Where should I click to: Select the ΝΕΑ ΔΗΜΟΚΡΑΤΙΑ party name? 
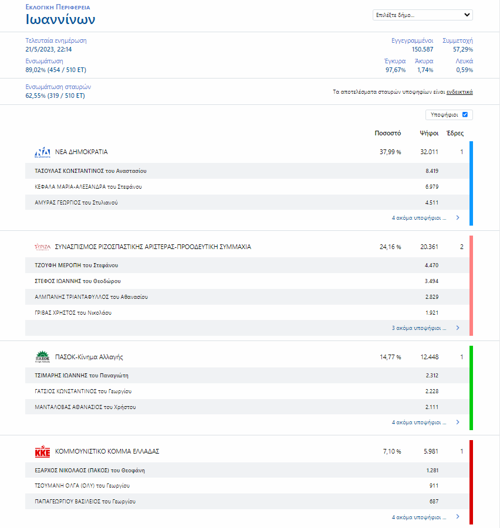point(82,152)
